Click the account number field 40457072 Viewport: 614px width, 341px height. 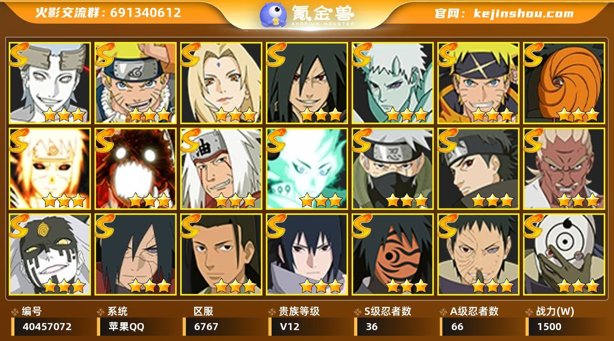pos(52,327)
